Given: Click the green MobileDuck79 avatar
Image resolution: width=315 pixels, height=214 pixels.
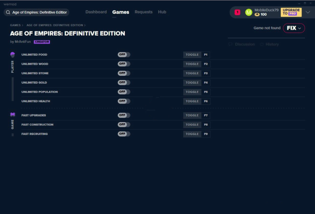Looking at the screenshot, I should (x=249, y=12).
